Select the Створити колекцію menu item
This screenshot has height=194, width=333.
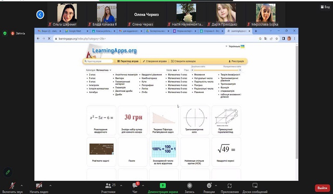click(x=183, y=61)
